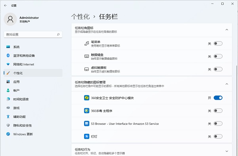
Task: Enable the 钉钉 taskbar icon toggle
Action: [218, 137]
